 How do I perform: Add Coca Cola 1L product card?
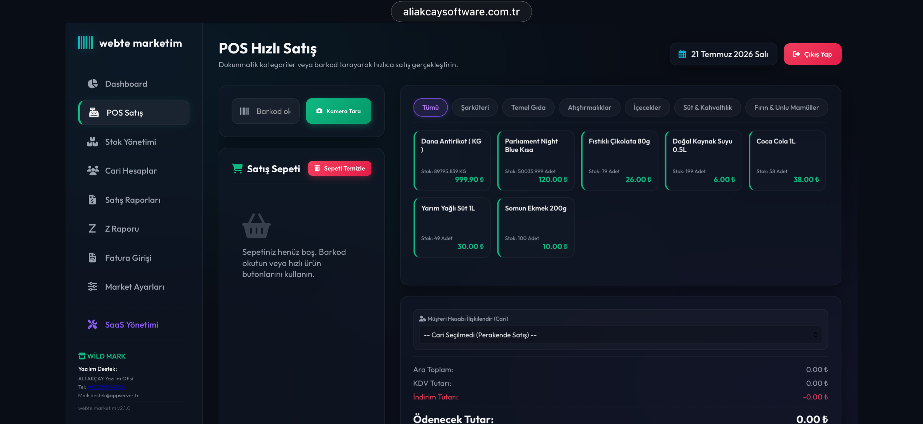click(787, 160)
